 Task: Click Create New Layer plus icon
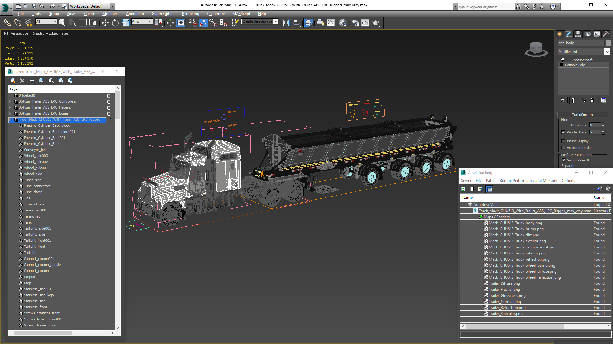click(x=32, y=81)
